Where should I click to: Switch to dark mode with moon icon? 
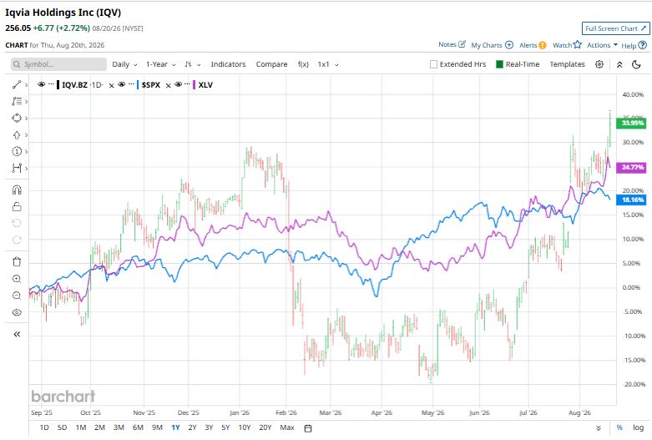[636, 64]
